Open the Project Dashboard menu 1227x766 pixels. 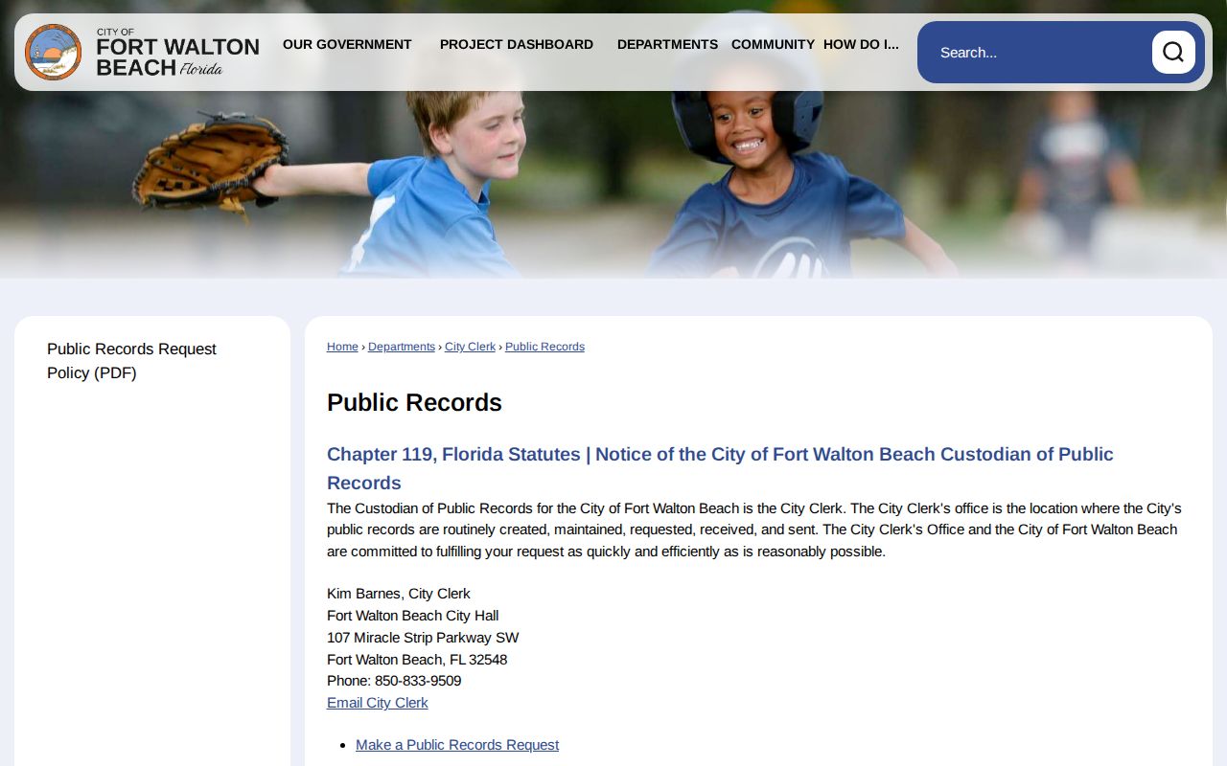coord(517,44)
